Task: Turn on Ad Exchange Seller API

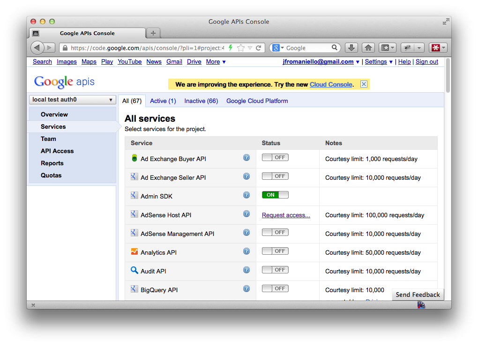Action: (x=275, y=177)
